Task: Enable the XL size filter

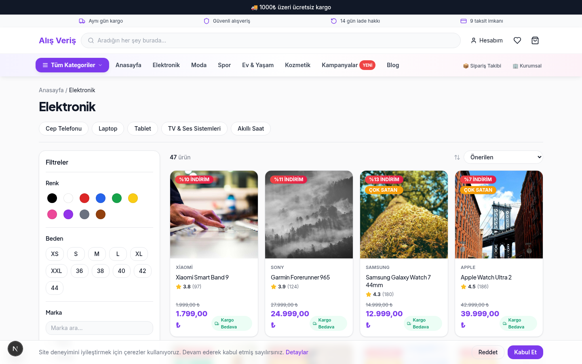Action: click(x=139, y=254)
